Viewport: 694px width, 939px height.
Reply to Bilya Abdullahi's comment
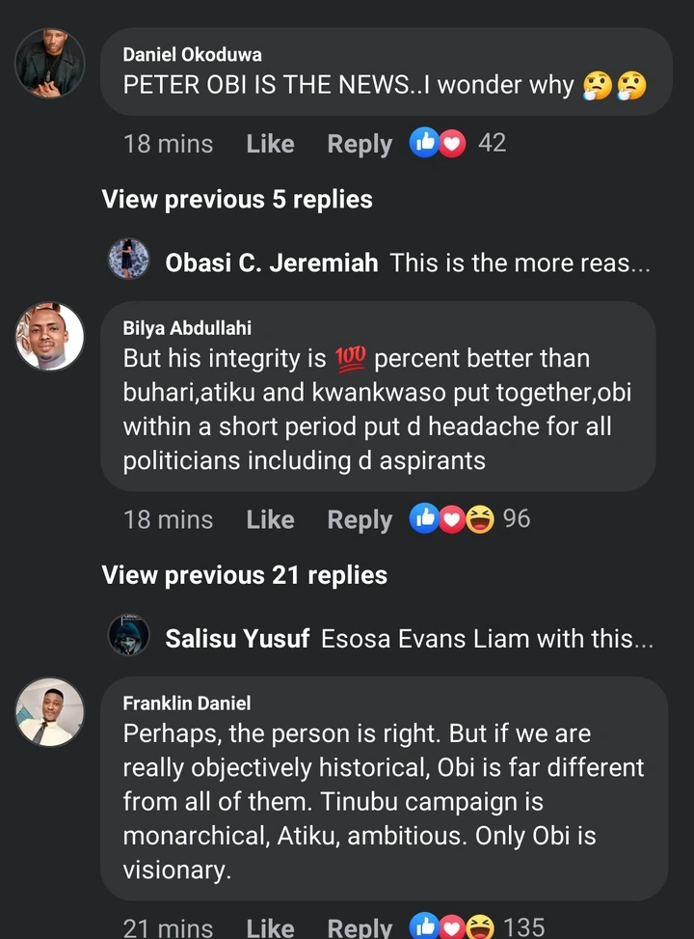pos(360,519)
